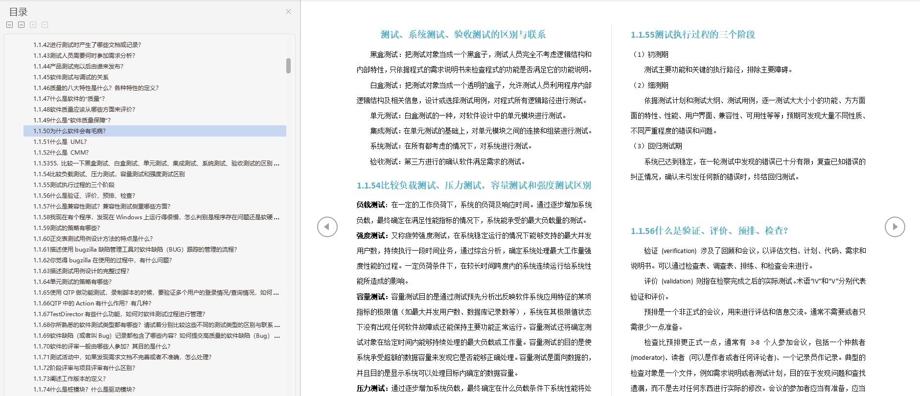Open outline entry 1.1.74什么是桩模块

[x=84, y=389]
